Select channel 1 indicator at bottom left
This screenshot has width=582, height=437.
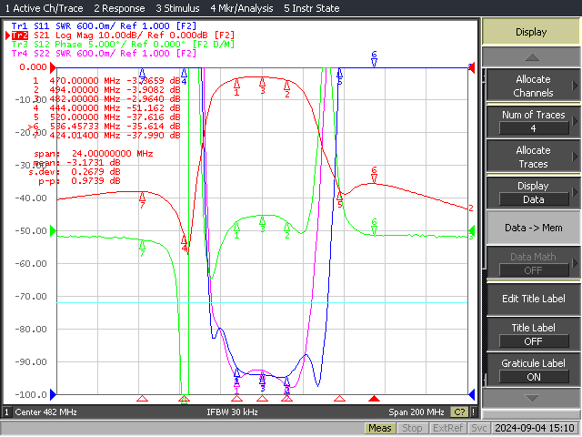pos(6,412)
